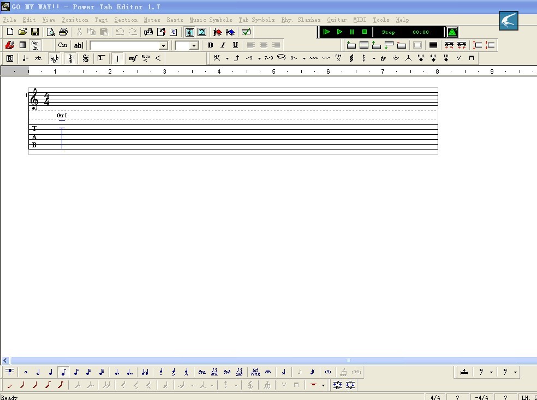This screenshot has width=537, height=400.
Task: Apply natural harmonic N.H. symbol
Action: pos(421,58)
